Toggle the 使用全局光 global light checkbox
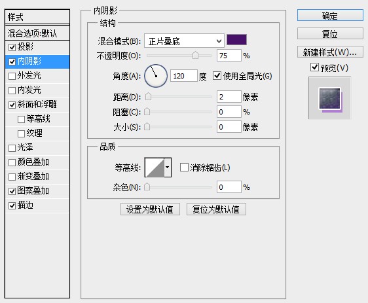 217,76
